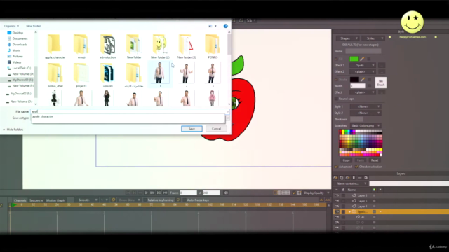Toggle Auto-freeze keys checkbox
449x252 pixels.
pos(185,200)
